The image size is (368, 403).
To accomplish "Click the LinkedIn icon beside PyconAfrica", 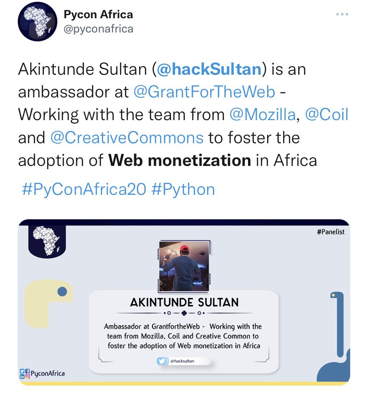I will click(x=22, y=376).
